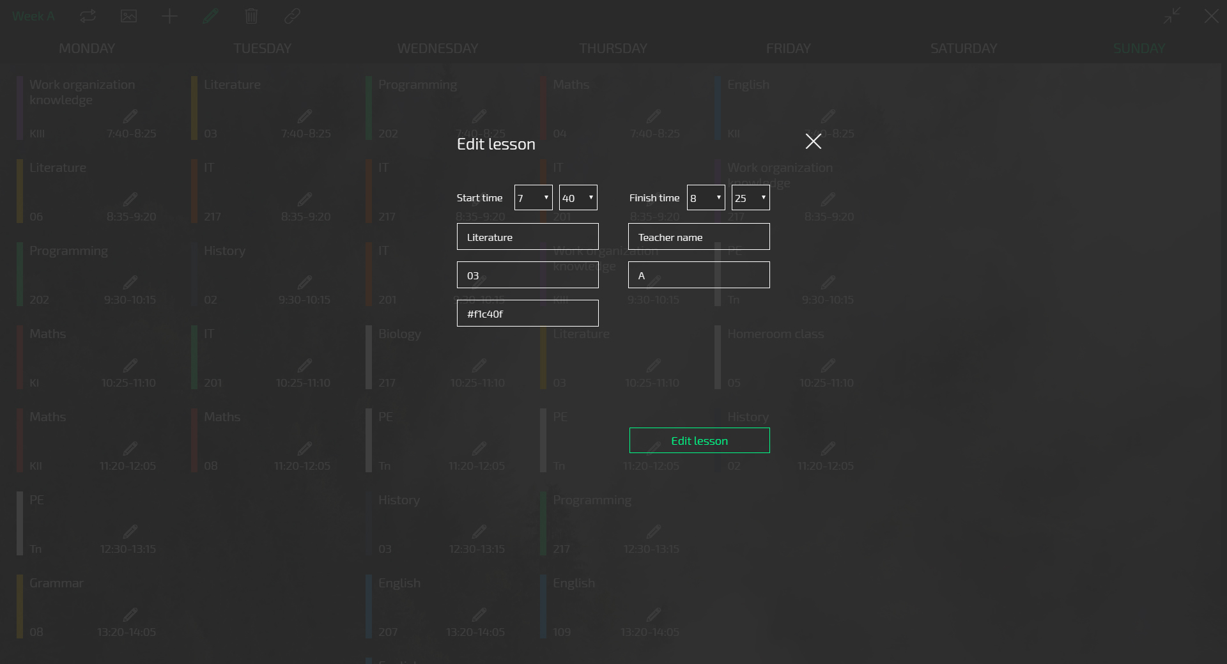Screen dimensions: 1227x664
Task: Click Friday Homeroom class lesson title
Action: [x=775, y=334]
